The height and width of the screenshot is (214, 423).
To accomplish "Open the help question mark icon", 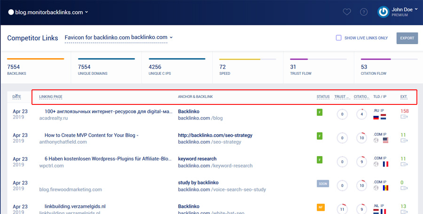I will [364, 12].
